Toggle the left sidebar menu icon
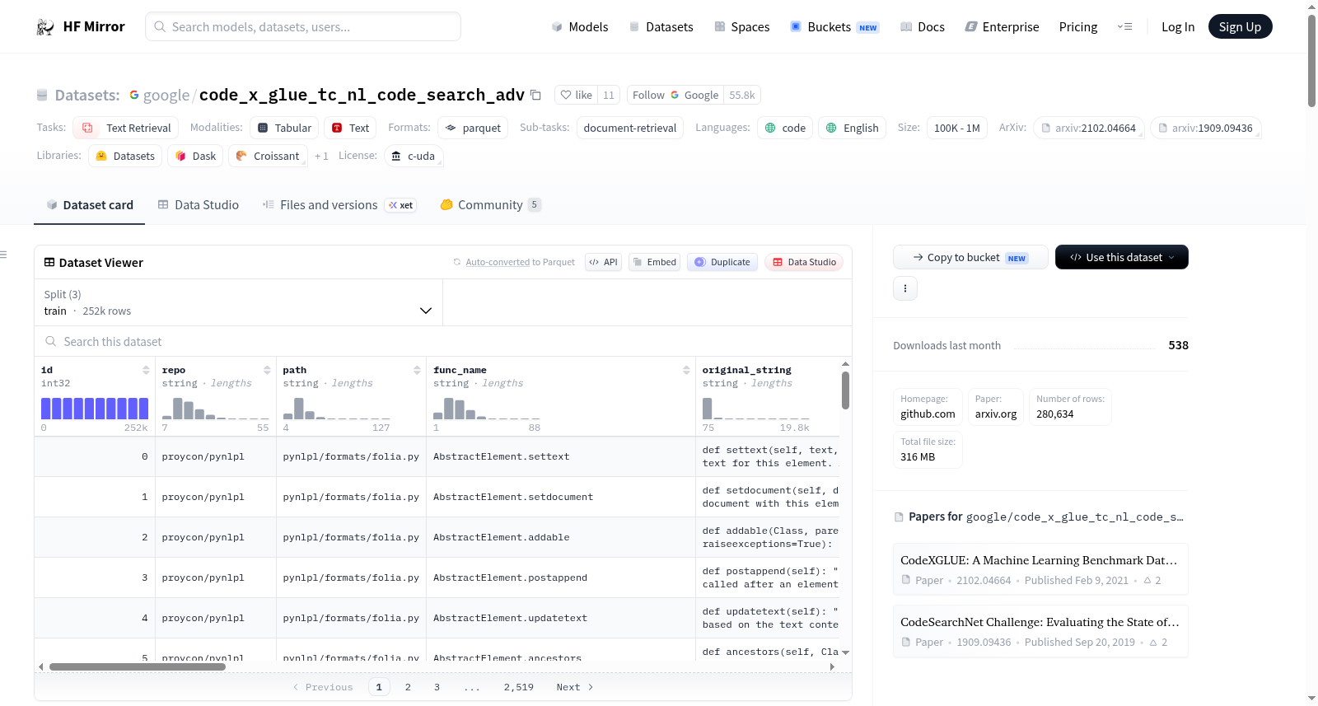 (x=4, y=255)
